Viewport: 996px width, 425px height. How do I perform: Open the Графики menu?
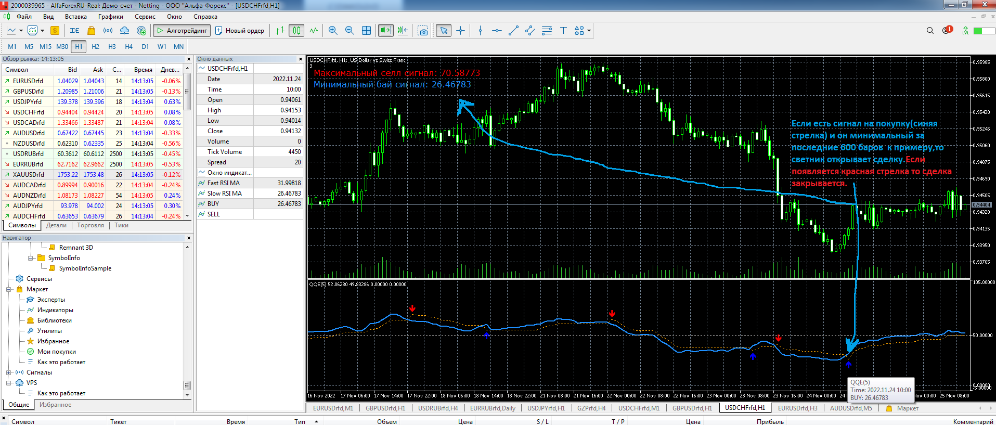110,17
